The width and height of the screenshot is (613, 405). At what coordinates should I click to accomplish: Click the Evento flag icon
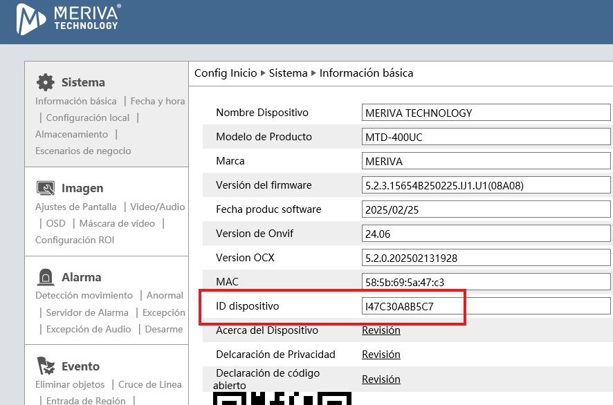tap(46, 366)
